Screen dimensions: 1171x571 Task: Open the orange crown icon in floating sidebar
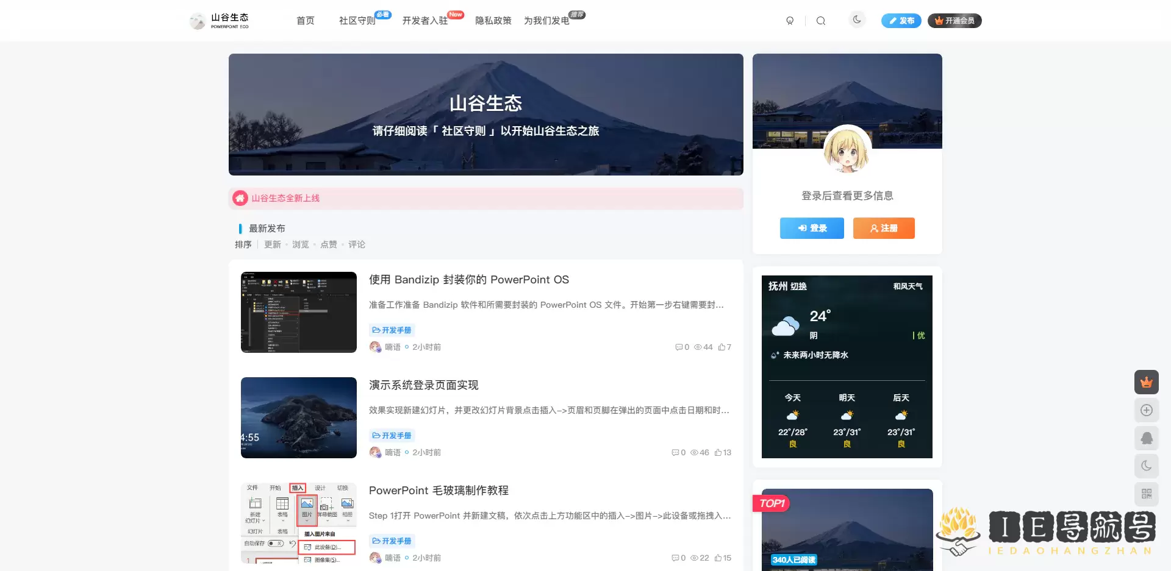pyautogui.click(x=1147, y=382)
